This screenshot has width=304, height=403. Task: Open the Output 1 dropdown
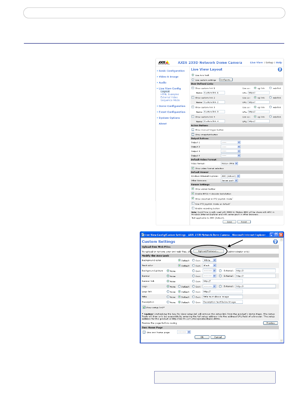click(x=231, y=142)
